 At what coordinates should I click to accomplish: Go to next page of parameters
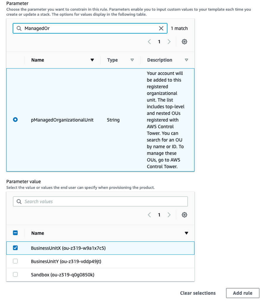pyautogui.click(x=169, y=42)
